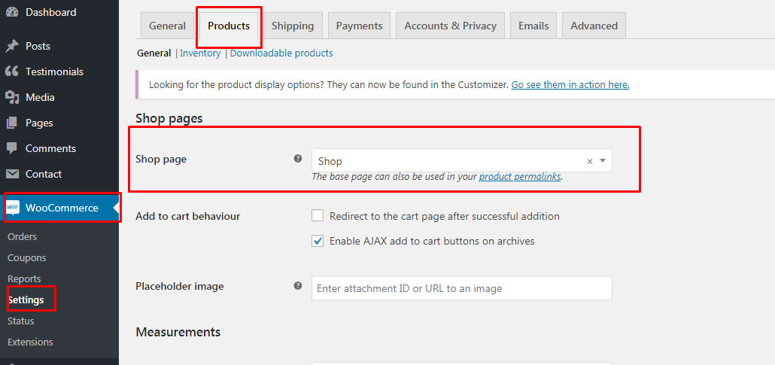Click the Pages document icon
The height and width of the screenshot is (365, 775).
point(12,123)
